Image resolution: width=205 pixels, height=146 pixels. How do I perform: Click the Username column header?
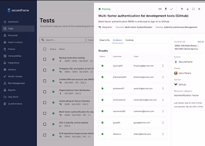[x=117, y=57]
